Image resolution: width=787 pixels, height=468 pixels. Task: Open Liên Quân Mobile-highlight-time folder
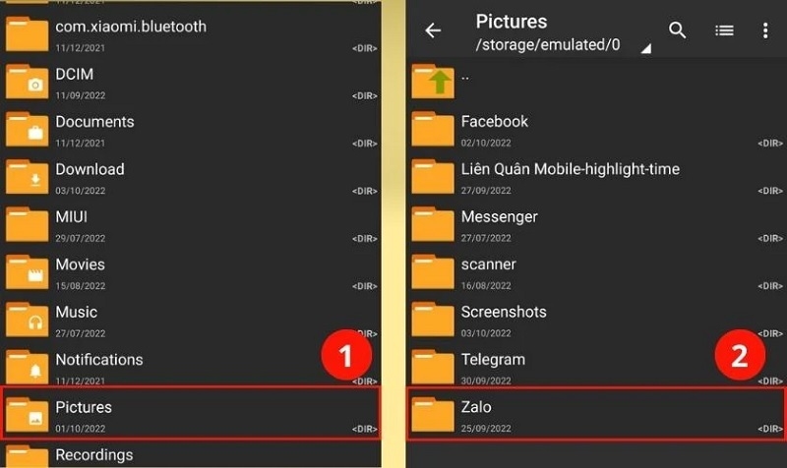coord(570,169)
